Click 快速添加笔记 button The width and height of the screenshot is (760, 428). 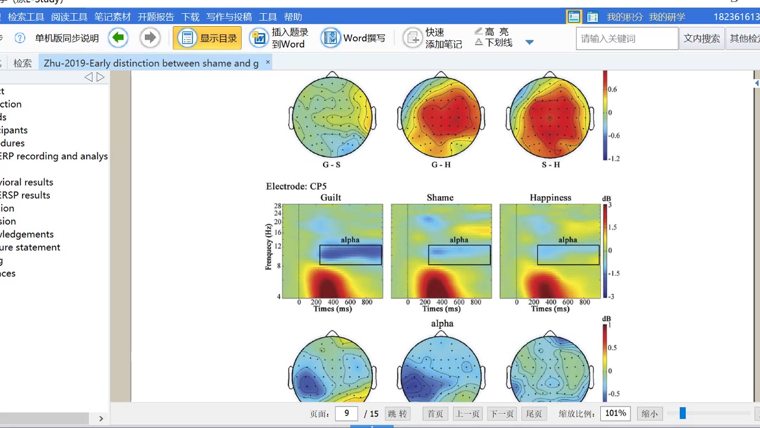click(x=433, y=38)
